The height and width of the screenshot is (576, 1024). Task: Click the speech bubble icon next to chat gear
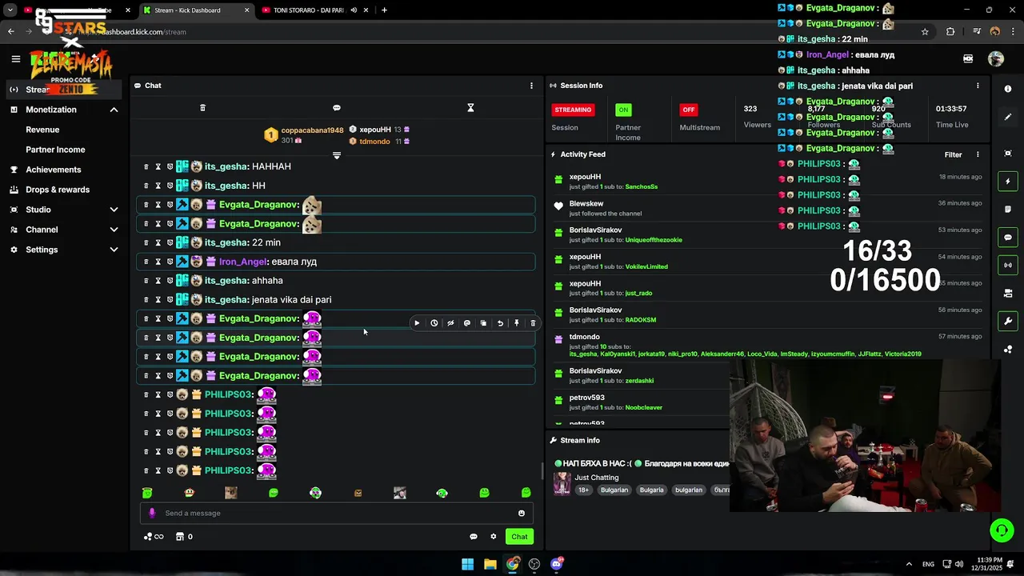pyautogui.click(x=473, y=537)
